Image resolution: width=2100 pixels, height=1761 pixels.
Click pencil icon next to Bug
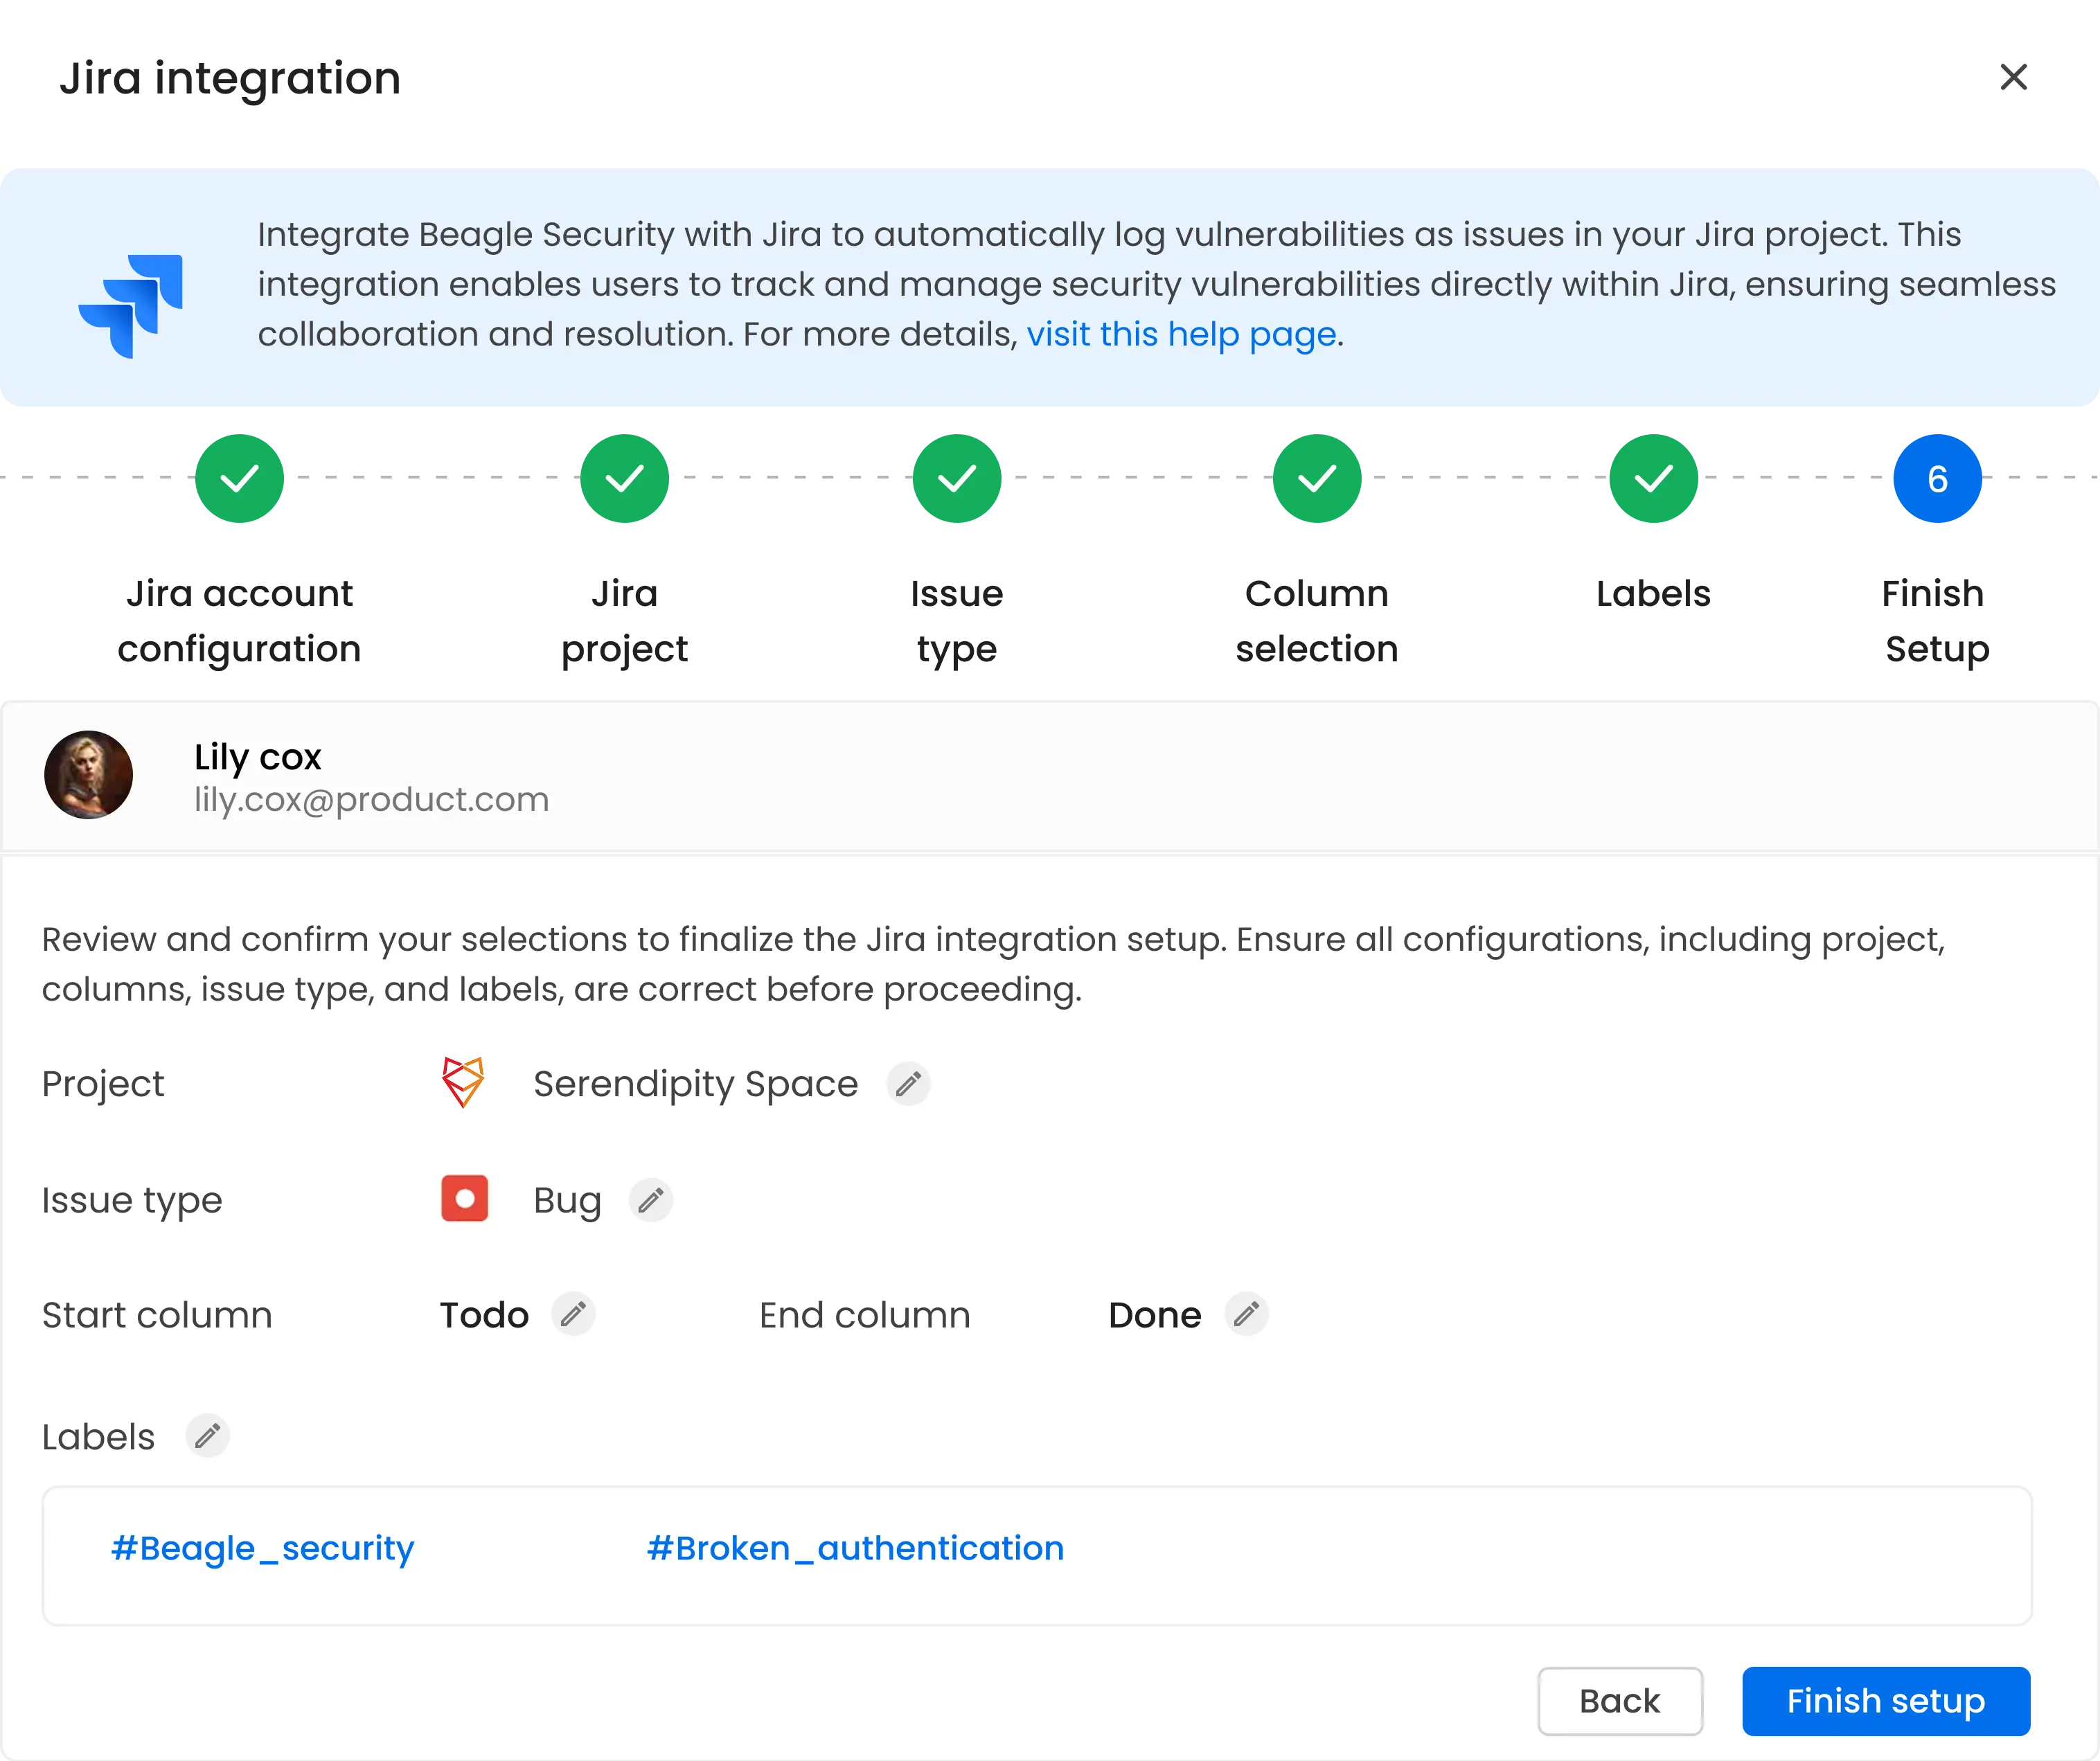651,1200
